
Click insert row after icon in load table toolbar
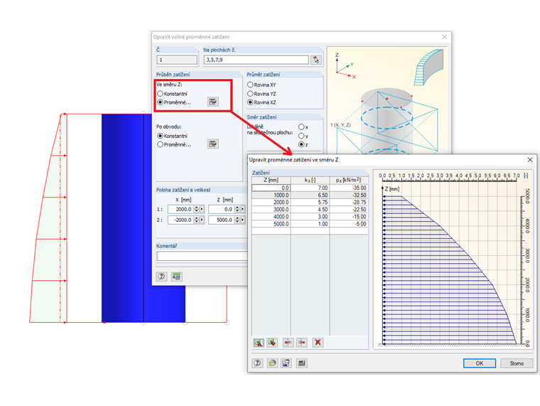[x=302, y=343]
